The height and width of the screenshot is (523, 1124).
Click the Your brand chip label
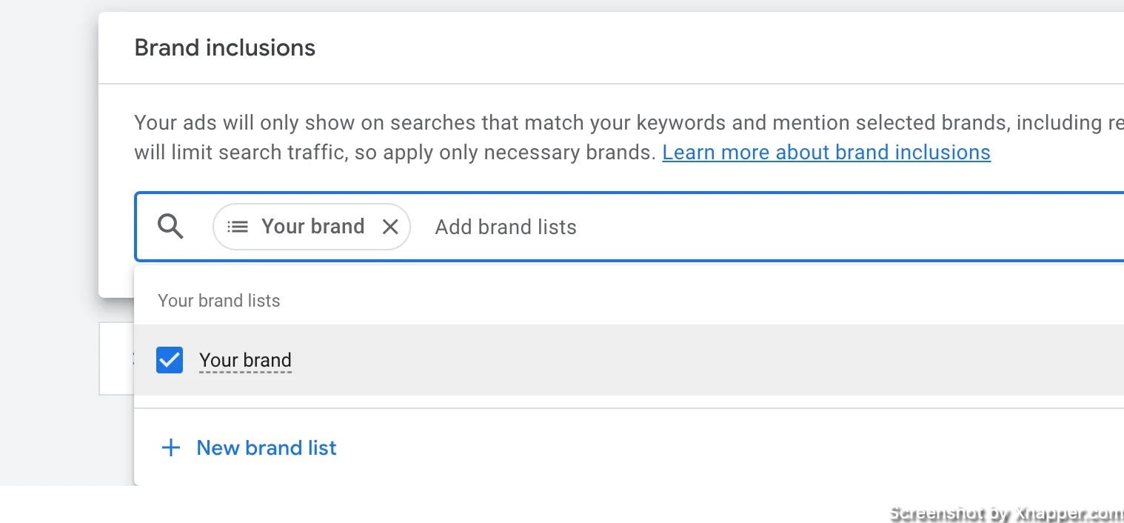312,226
